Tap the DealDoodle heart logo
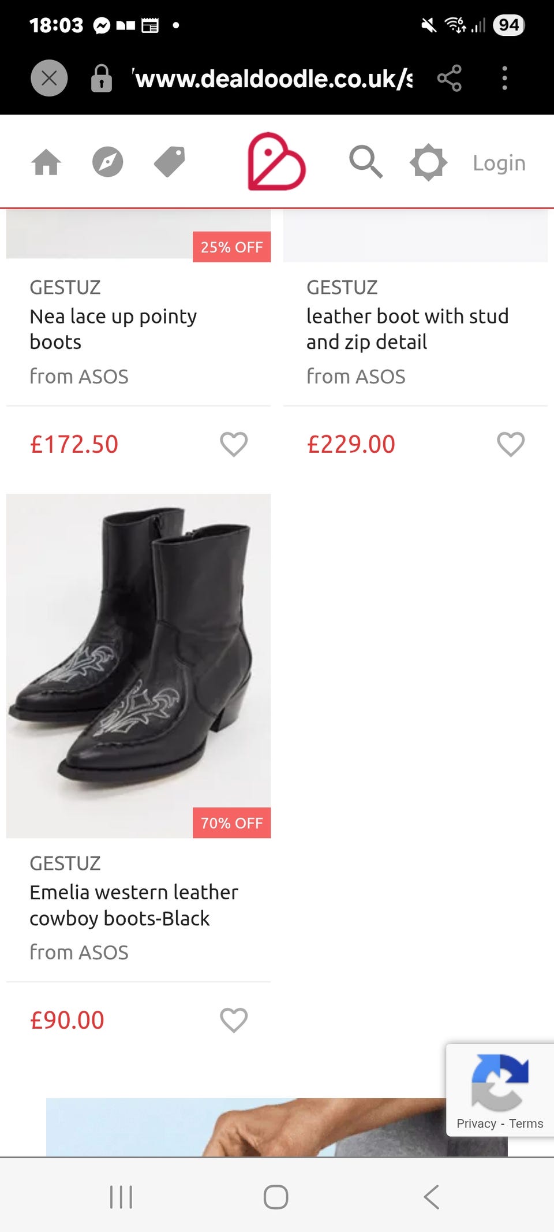 [x=276, y=162]
